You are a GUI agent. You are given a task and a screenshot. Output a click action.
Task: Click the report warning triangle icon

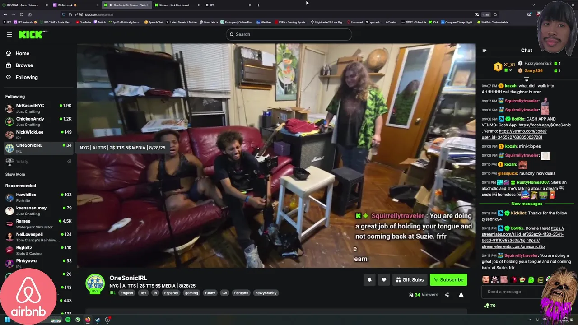pyautogui.click(x=461, y=295)
